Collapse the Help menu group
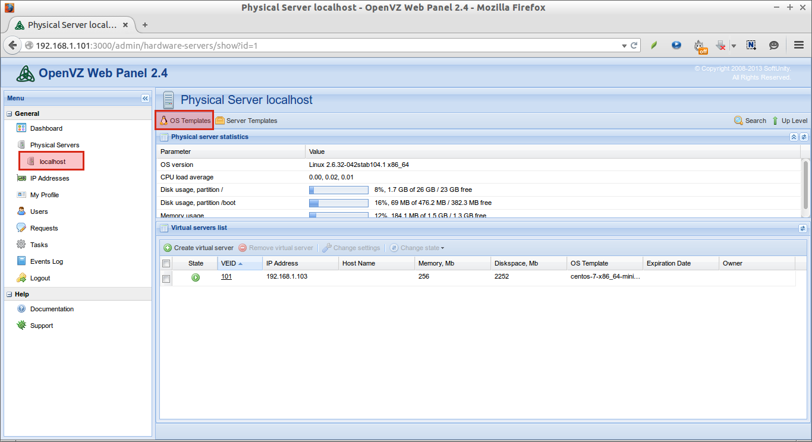This screenshot has height=442, width=812. coord(10,294)
